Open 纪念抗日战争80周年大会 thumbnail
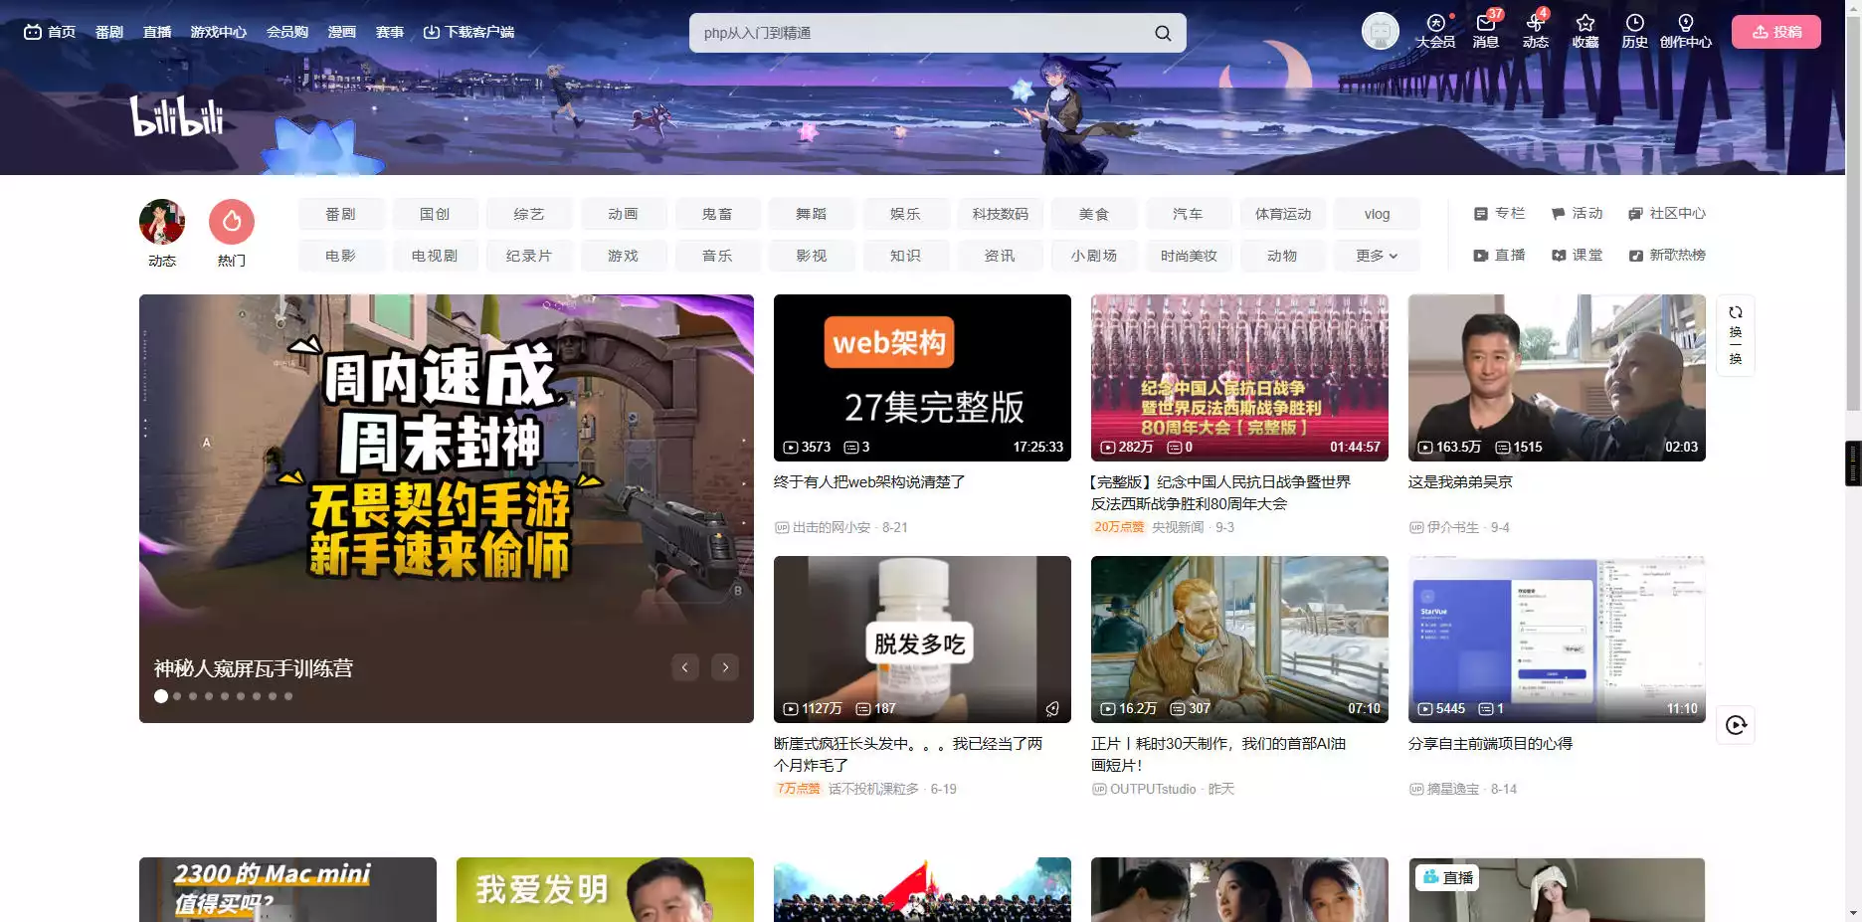 pyautogui.click(x=1239, y=378)
